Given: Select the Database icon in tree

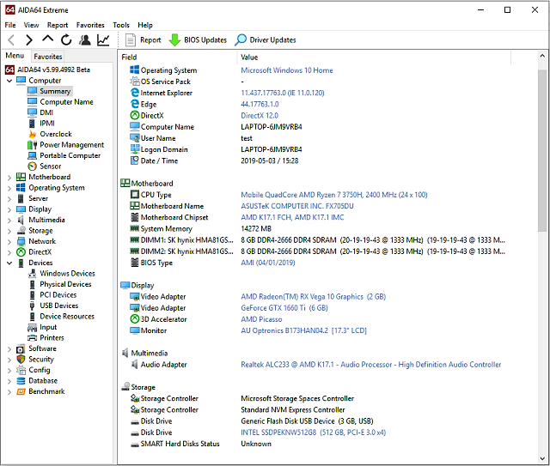Looking at the screenshot, I should coord(21,381).
